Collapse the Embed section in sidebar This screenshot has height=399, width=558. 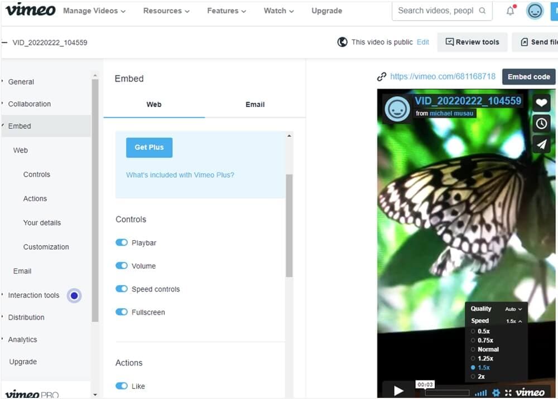pyautogui.click(x=46, y=126)
